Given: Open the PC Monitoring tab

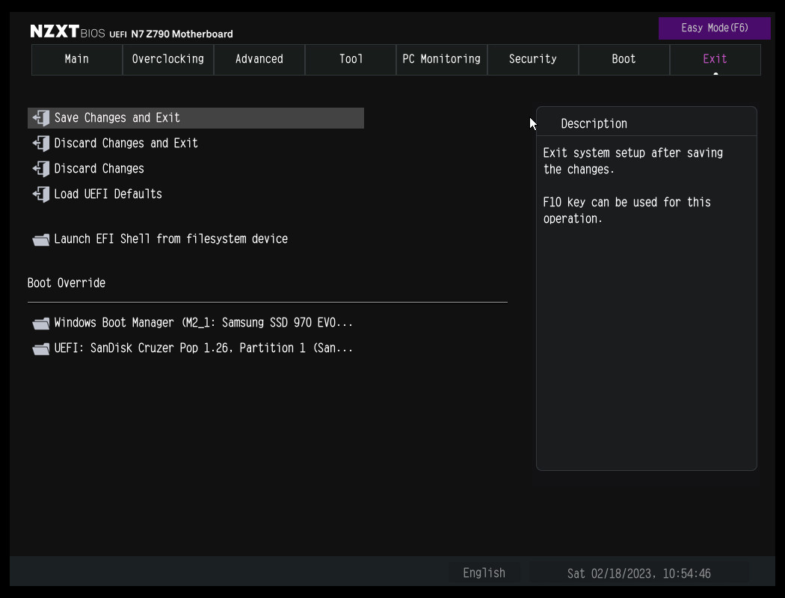Looking at the screenshot, I should click(442, 59).
